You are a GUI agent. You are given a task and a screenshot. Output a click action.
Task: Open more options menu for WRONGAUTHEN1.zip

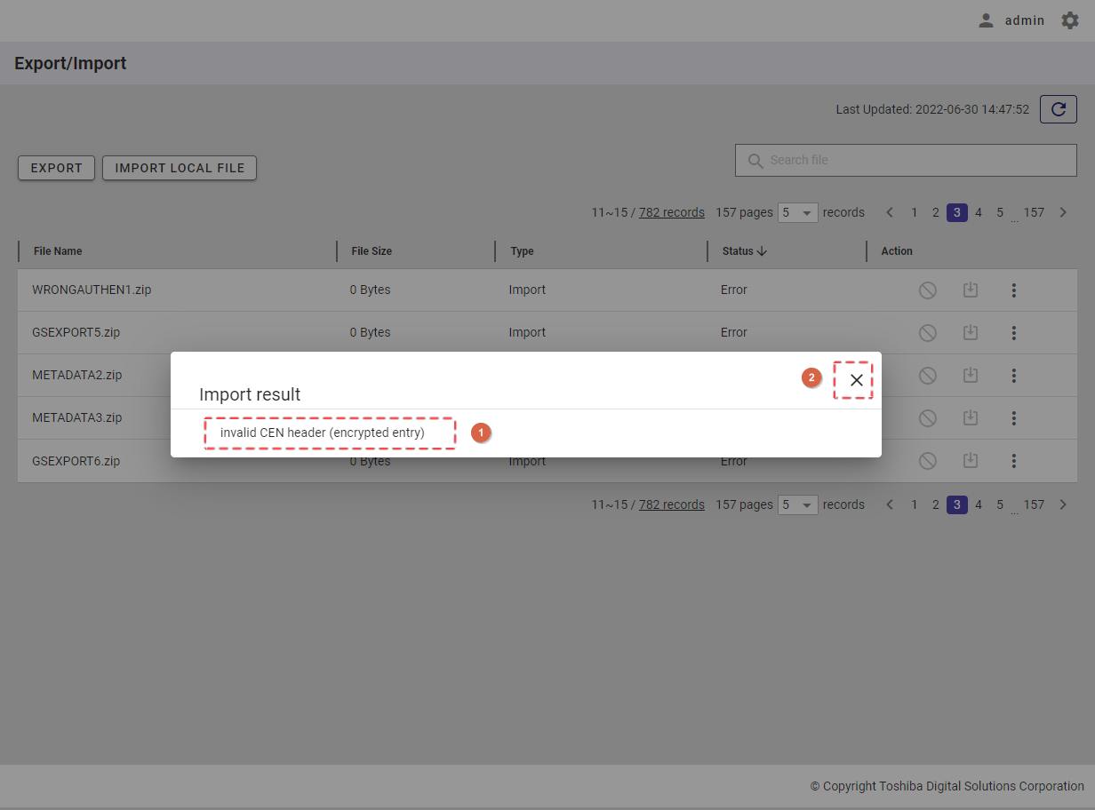[x=1013, y=290]
